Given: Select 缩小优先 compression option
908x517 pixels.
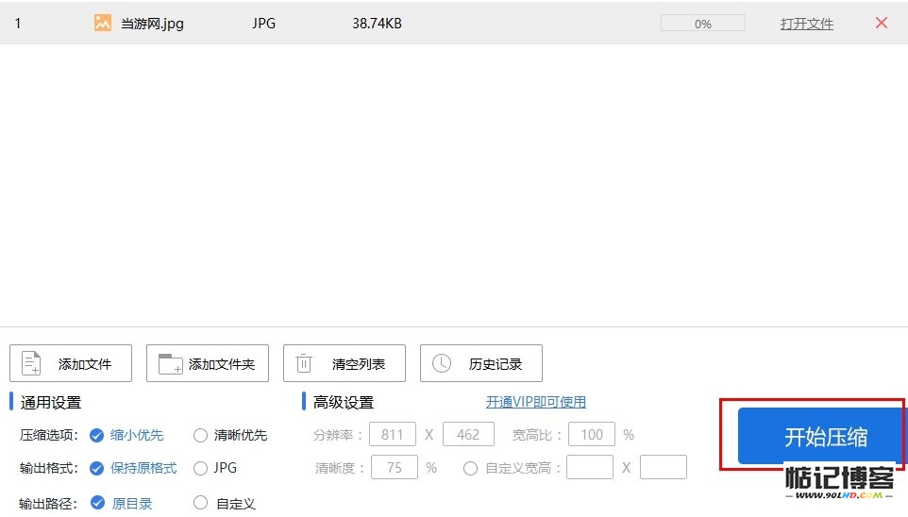Looking at the screenshot, I should tap(126, 435).
